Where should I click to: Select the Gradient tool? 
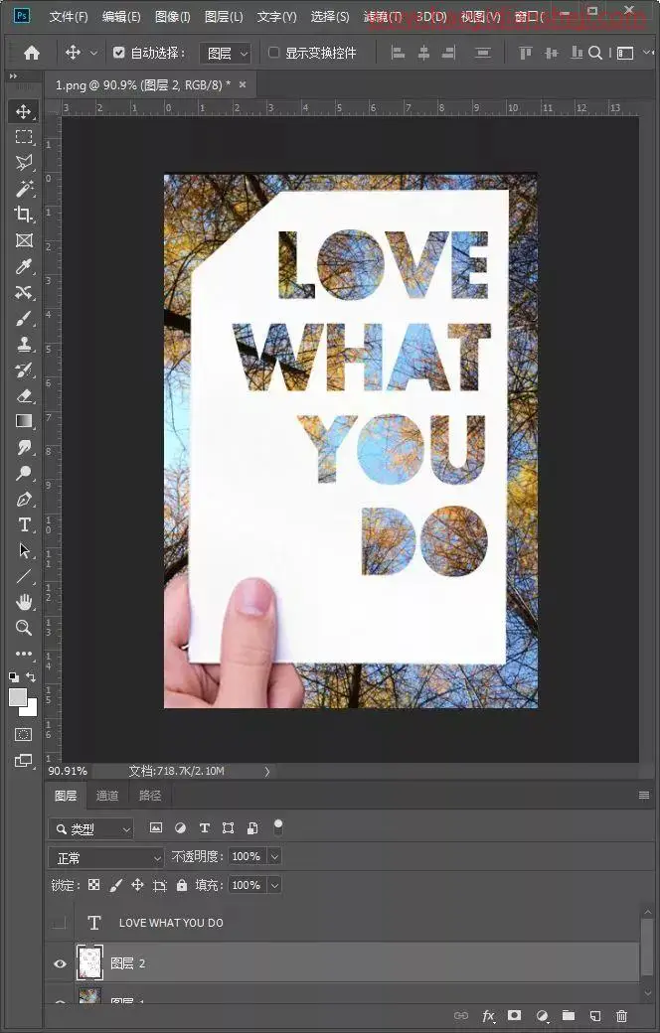[24, 421]
